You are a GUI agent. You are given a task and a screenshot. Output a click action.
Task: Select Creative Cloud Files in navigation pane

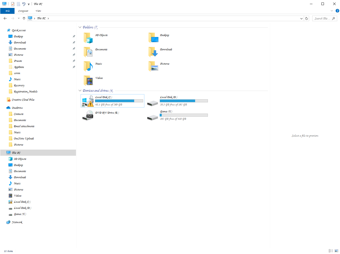pos(23,100)
